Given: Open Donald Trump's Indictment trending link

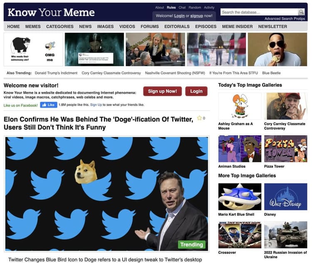Looking at the screenshot, I should point(56,73).
